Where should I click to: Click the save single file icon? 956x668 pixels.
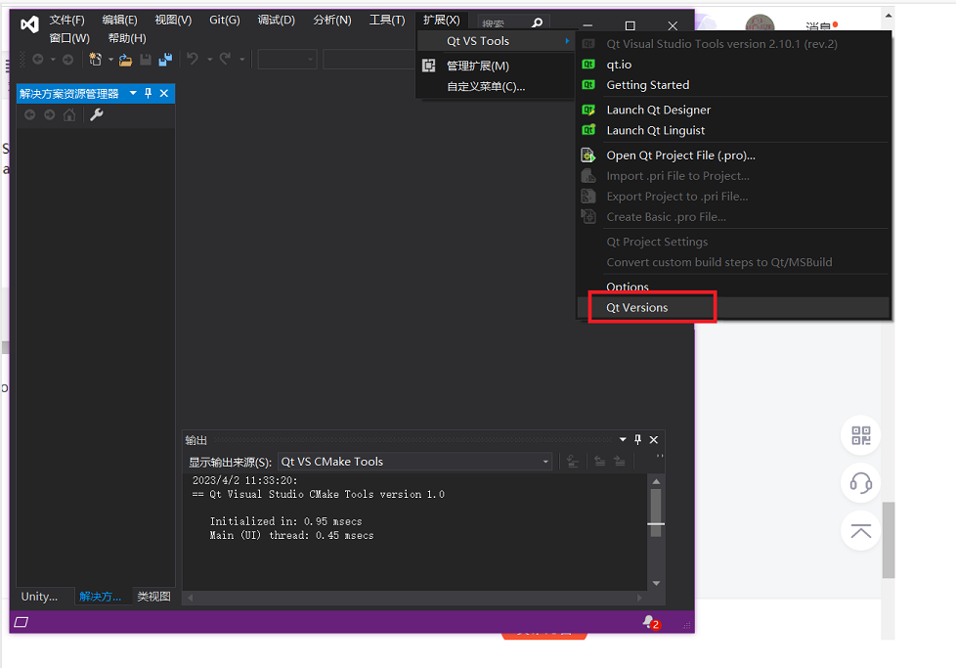145,60
